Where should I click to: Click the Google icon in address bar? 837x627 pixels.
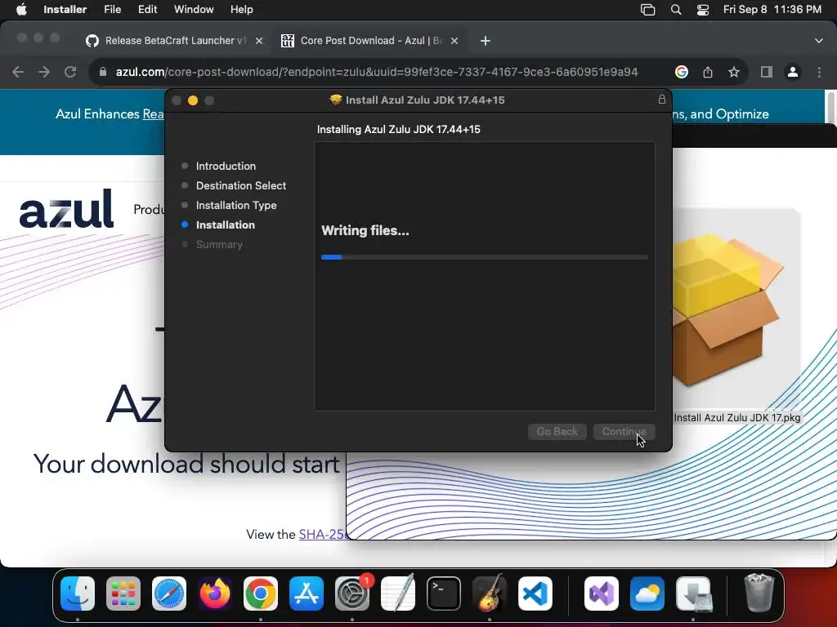click(682, 72)
